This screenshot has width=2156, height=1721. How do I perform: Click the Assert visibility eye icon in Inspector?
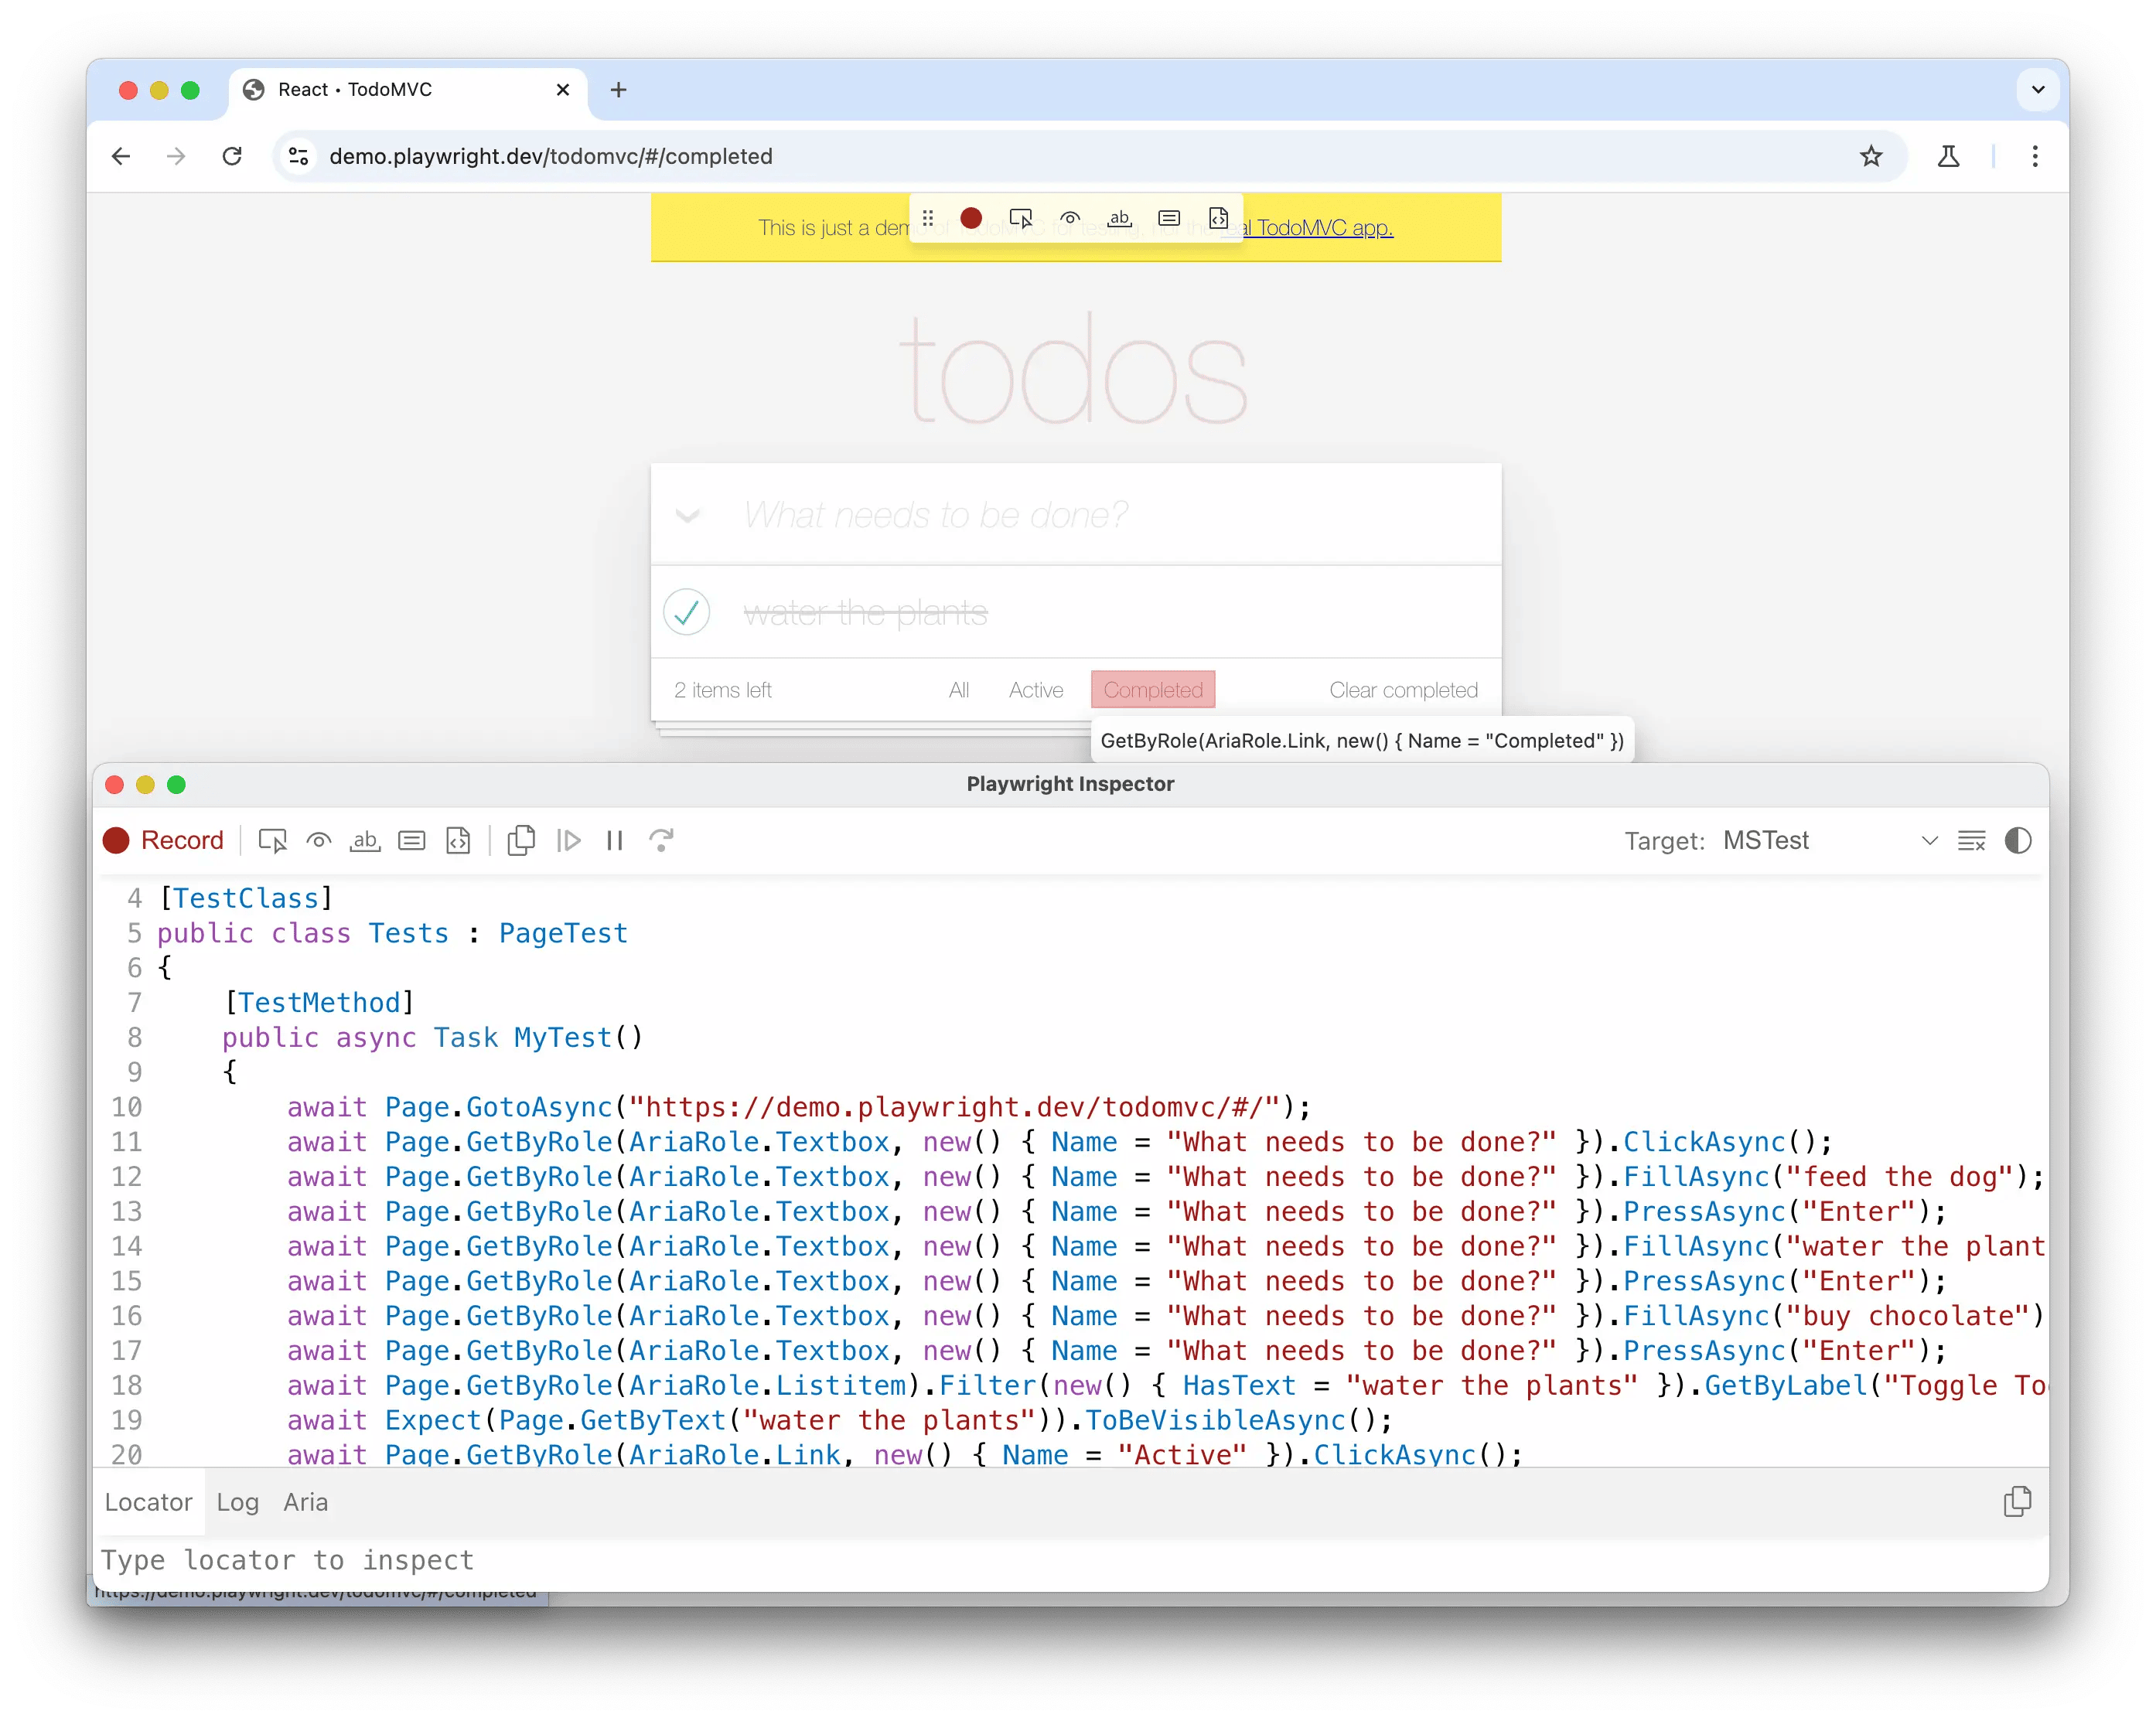click(319, 841)
